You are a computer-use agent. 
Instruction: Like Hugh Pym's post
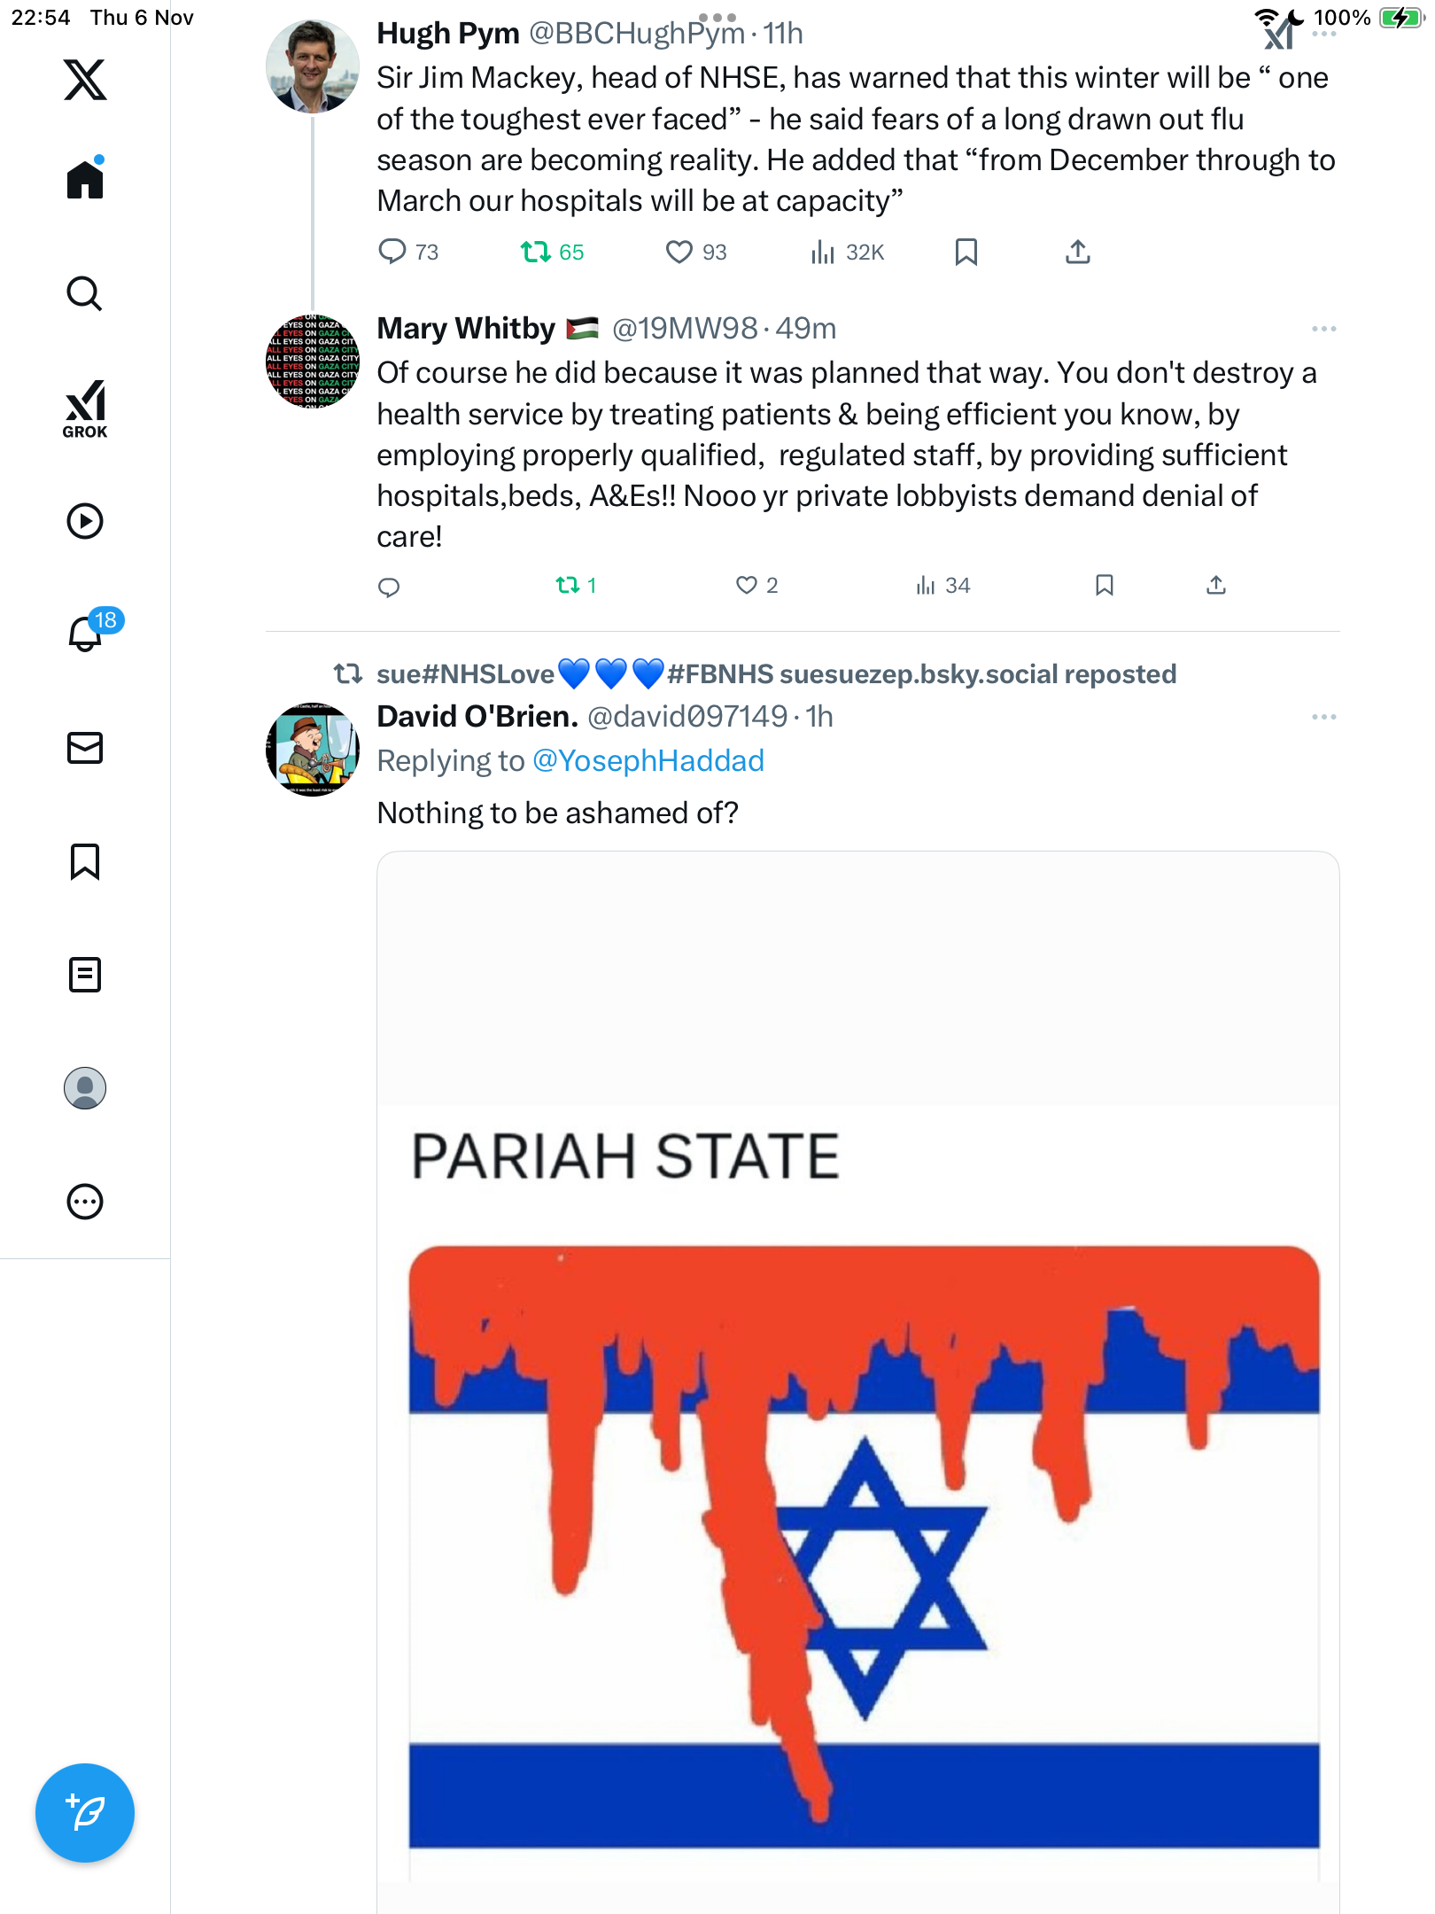click(679, 253)
